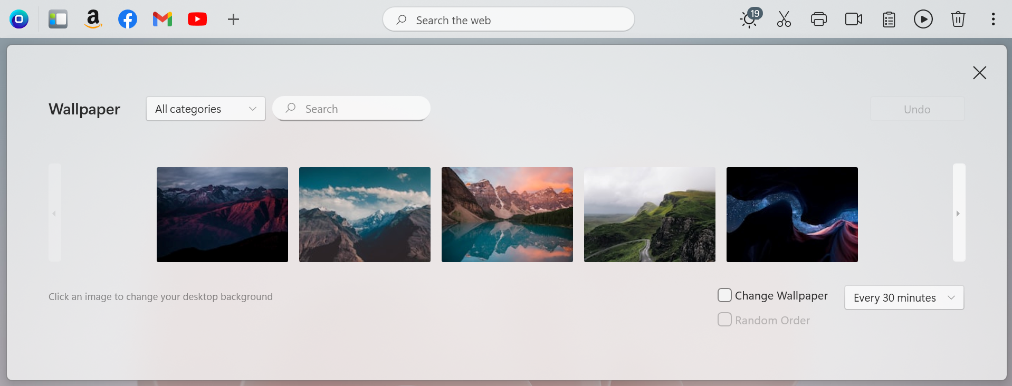
Task: Close the Wallpaper panel
Action: [x=980, y=73]
